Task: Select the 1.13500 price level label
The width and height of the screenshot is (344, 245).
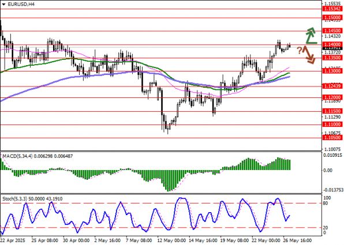Action: [332, 58]
